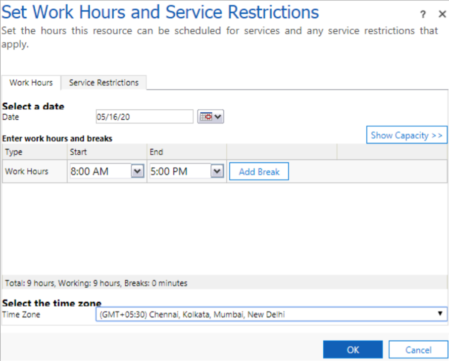Click the Start column header

click(x=107, y=152)
